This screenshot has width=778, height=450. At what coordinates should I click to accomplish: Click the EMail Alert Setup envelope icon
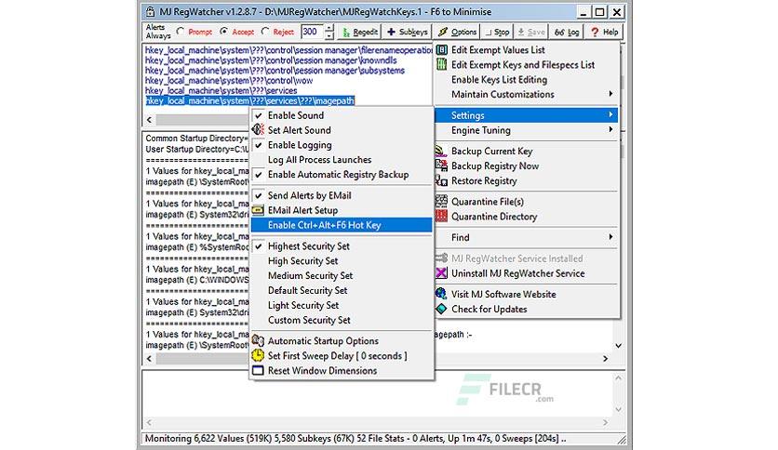click(x=258, y=210)
